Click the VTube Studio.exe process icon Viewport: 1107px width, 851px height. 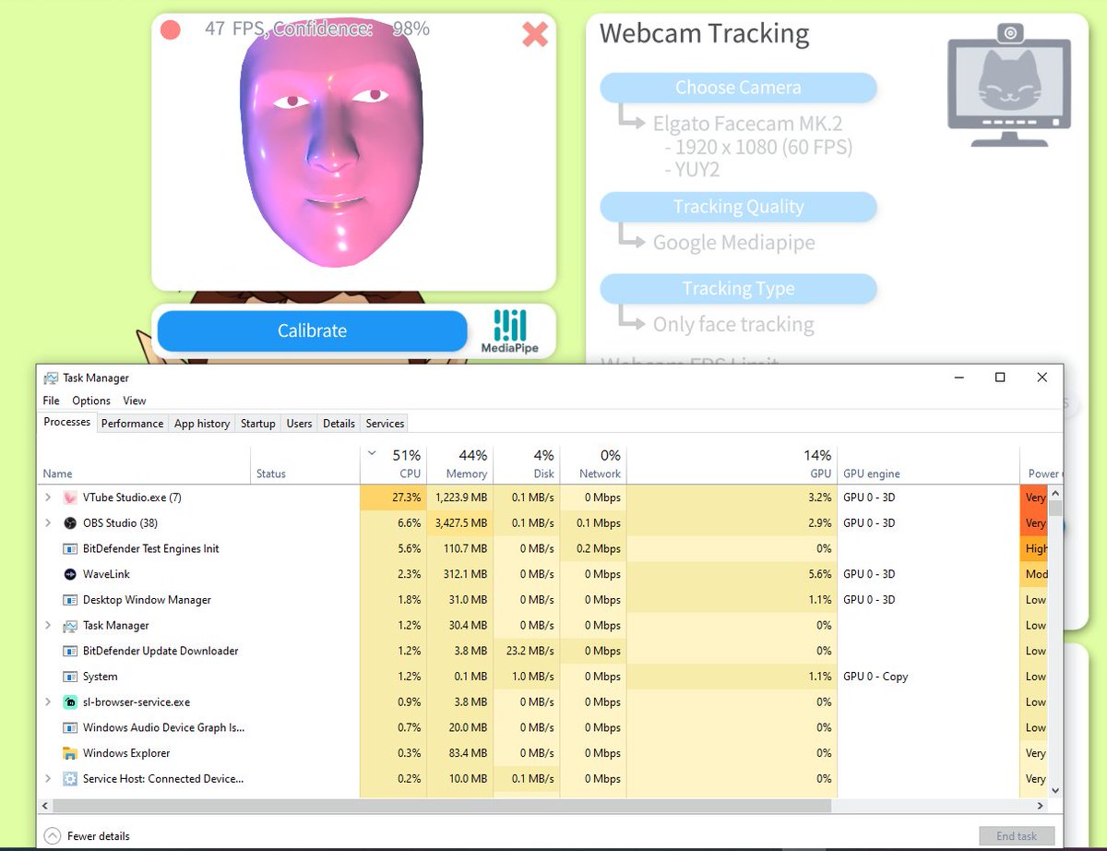[70, 497]
